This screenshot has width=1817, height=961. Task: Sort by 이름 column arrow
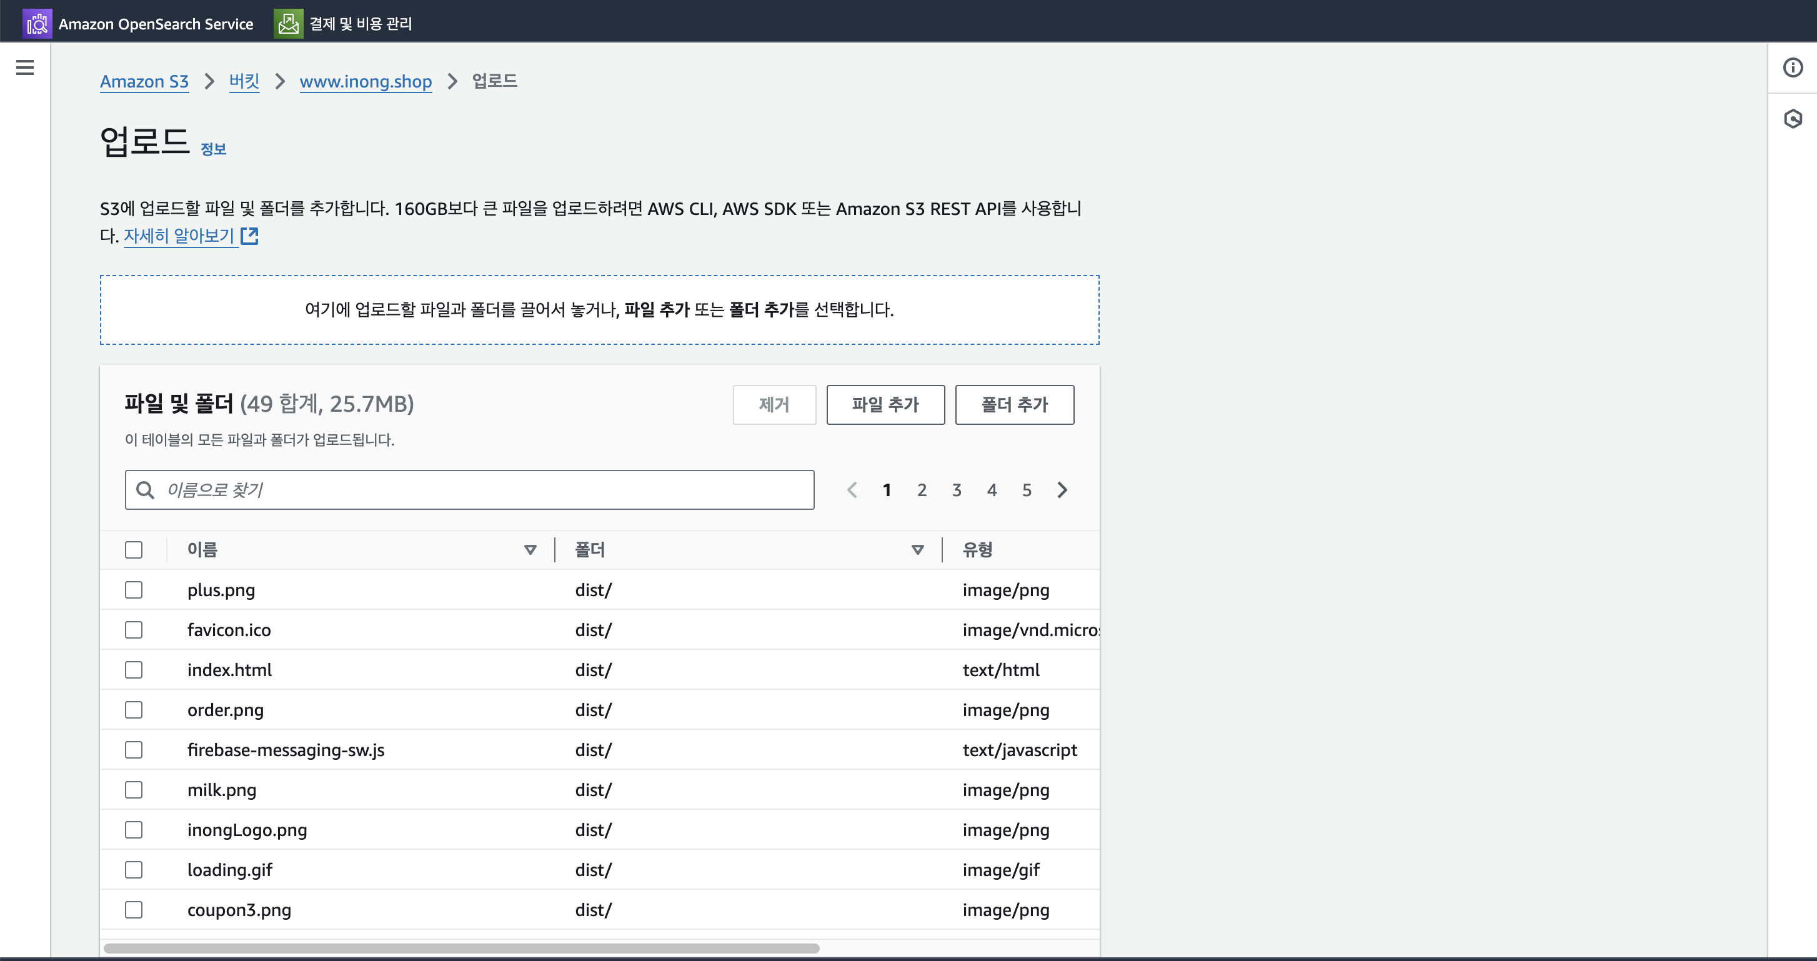click(530, 550)
